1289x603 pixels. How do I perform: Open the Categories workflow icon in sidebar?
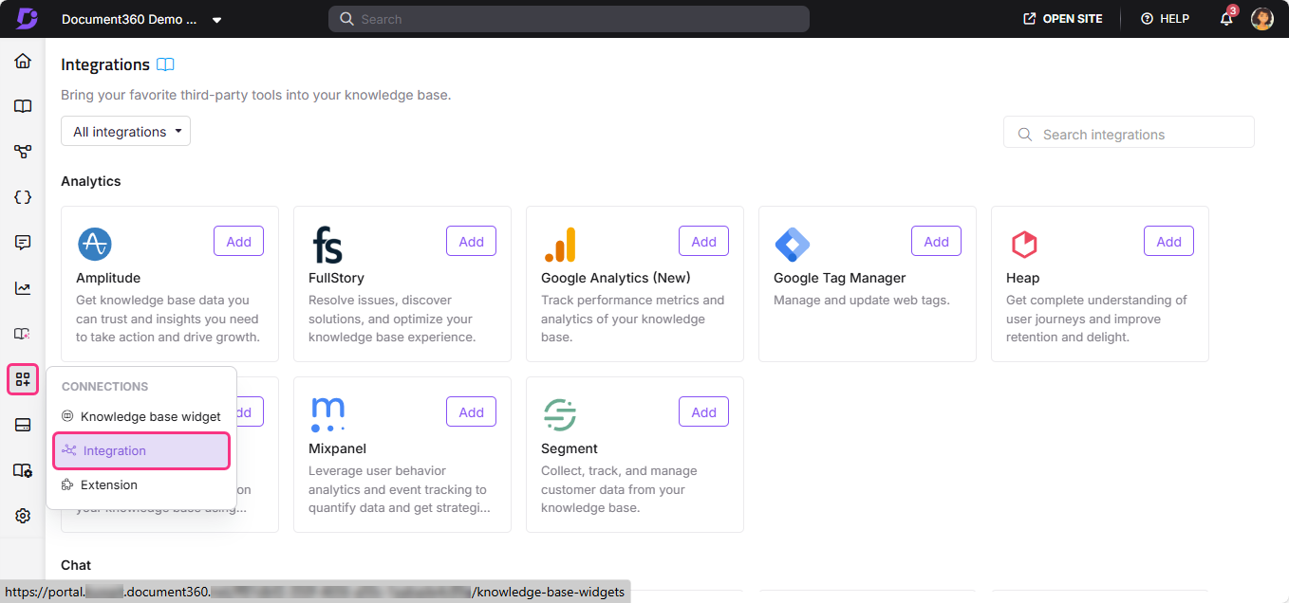click(22, 151)
